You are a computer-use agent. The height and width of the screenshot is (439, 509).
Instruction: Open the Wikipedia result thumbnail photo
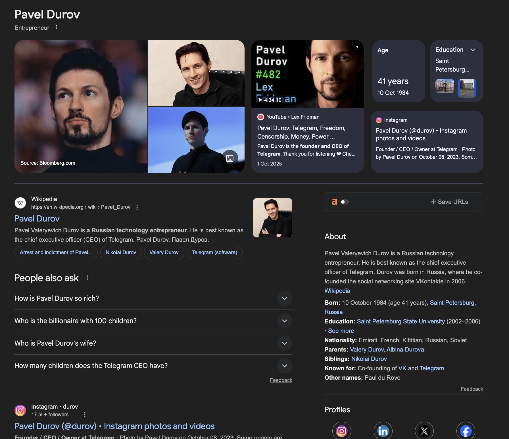(273, 218)
